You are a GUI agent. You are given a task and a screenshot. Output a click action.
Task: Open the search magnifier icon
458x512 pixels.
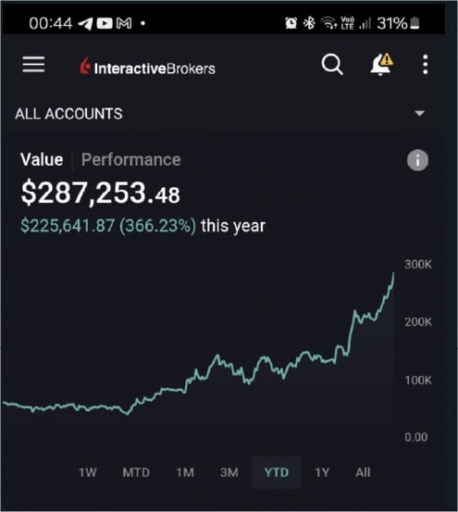[x=332, y=64]
